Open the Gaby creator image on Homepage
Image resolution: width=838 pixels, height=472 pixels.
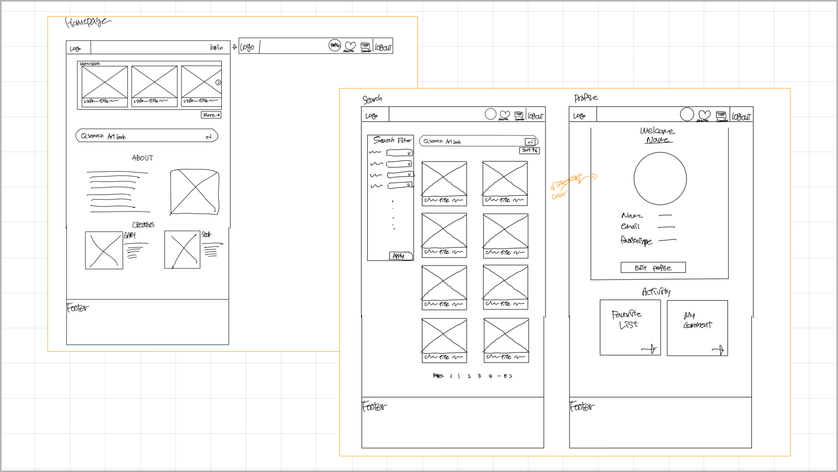point(104,250)
